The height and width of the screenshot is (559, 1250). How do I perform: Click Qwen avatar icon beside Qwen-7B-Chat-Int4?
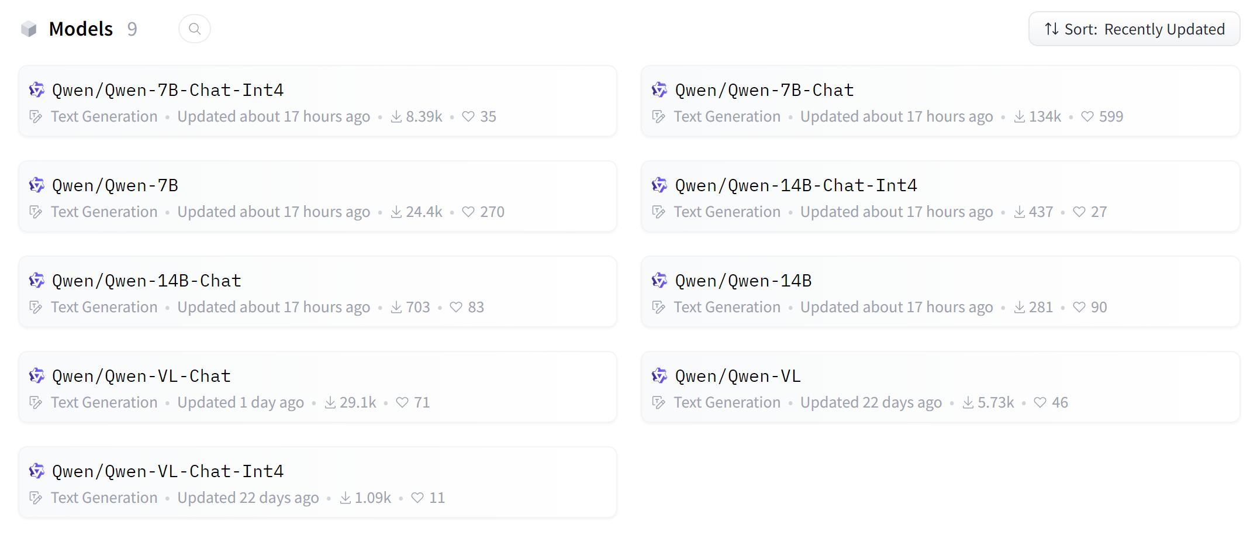point(37,89)
